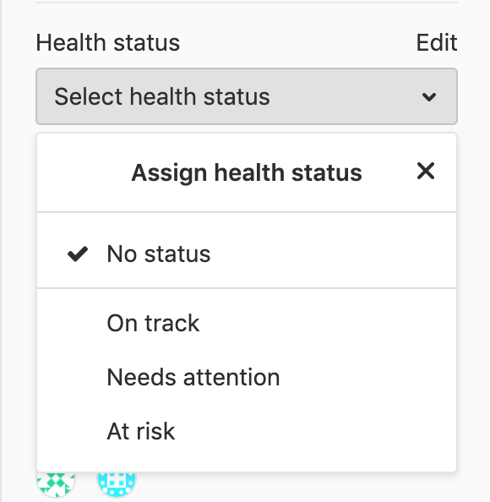490x502 pixels.
Task: Click the Edit link for Health status
Action: click(x=436, y=42)
